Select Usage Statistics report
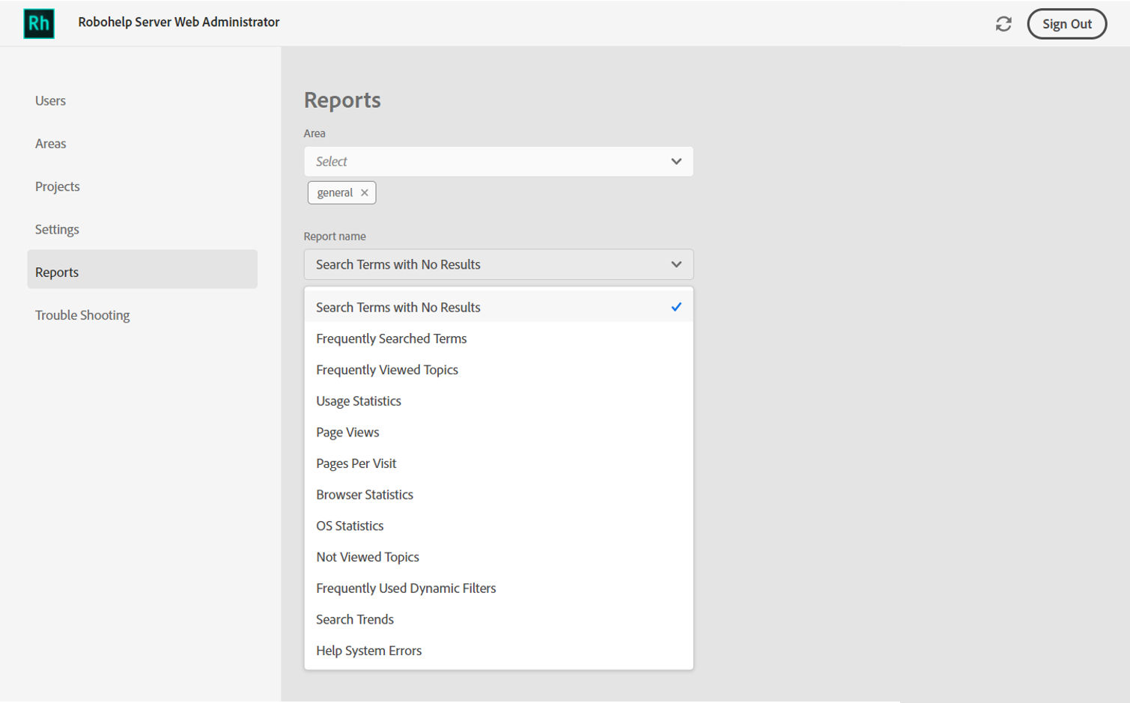Screen dimensions: 1130x703 (499, 401)
